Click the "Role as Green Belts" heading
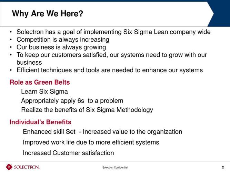 [40, 82]
